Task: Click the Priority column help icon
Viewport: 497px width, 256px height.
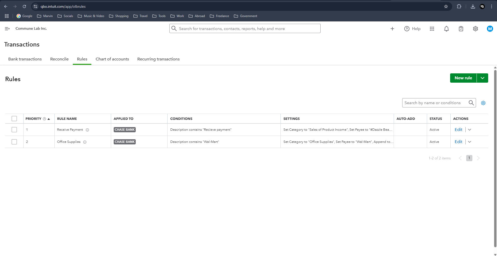Action: tap(44, 119)
